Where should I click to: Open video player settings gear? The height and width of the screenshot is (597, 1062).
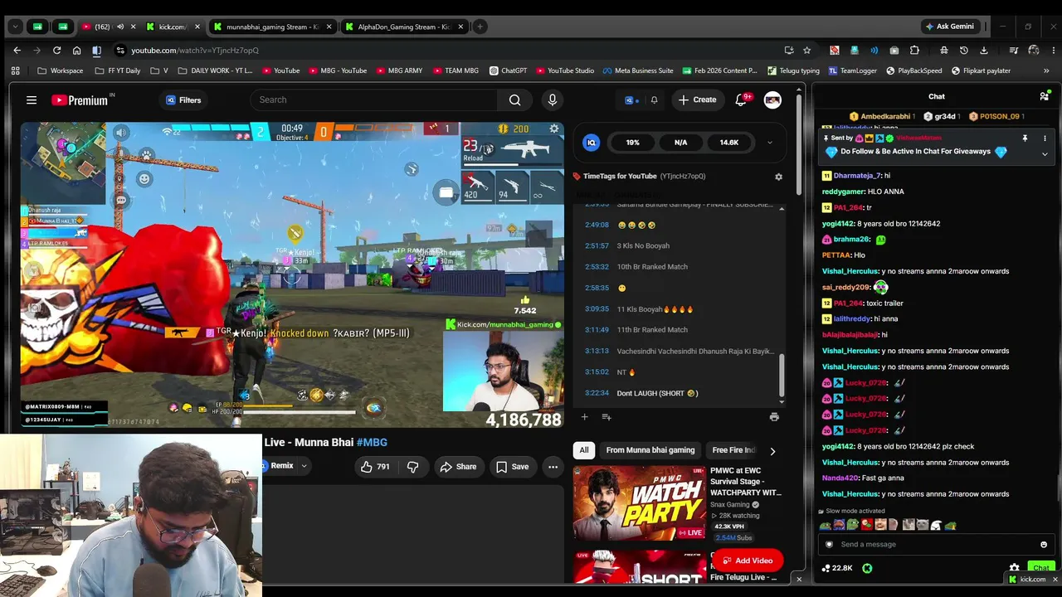pyautogui.click(x=554, y=129)
